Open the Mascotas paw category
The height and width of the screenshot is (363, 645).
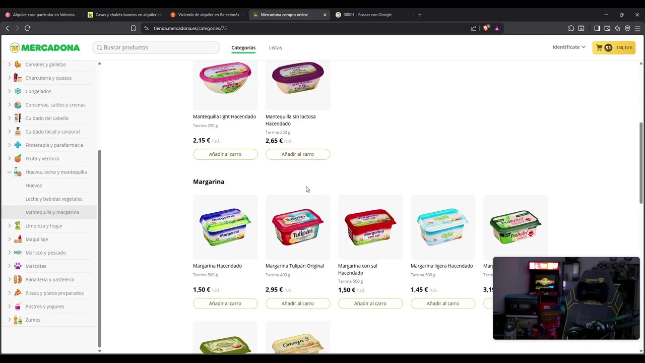(x=36, y=266)
